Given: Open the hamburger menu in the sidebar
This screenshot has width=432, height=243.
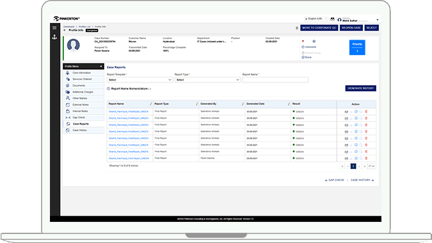Looking at the screenshot, I should tap(54, 27).
